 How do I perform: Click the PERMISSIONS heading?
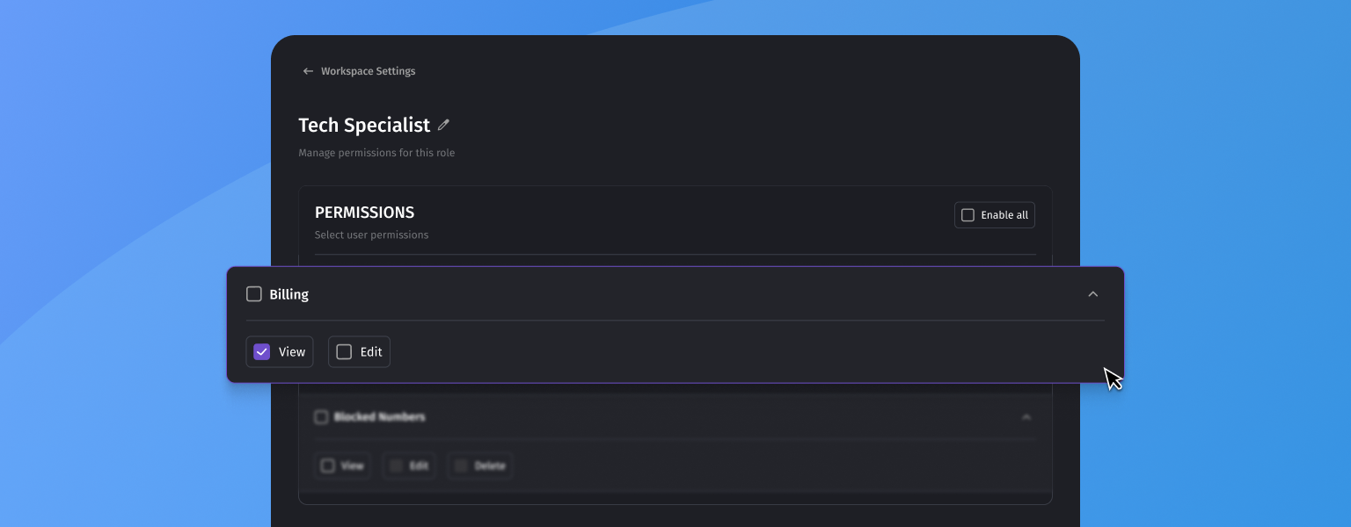click(x=364, y=213)
